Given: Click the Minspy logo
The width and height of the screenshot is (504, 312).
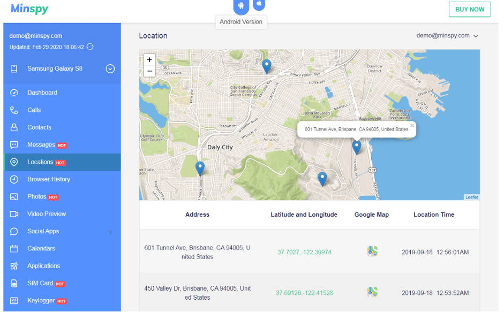Looking at the screenshot, I should point(29,9).
